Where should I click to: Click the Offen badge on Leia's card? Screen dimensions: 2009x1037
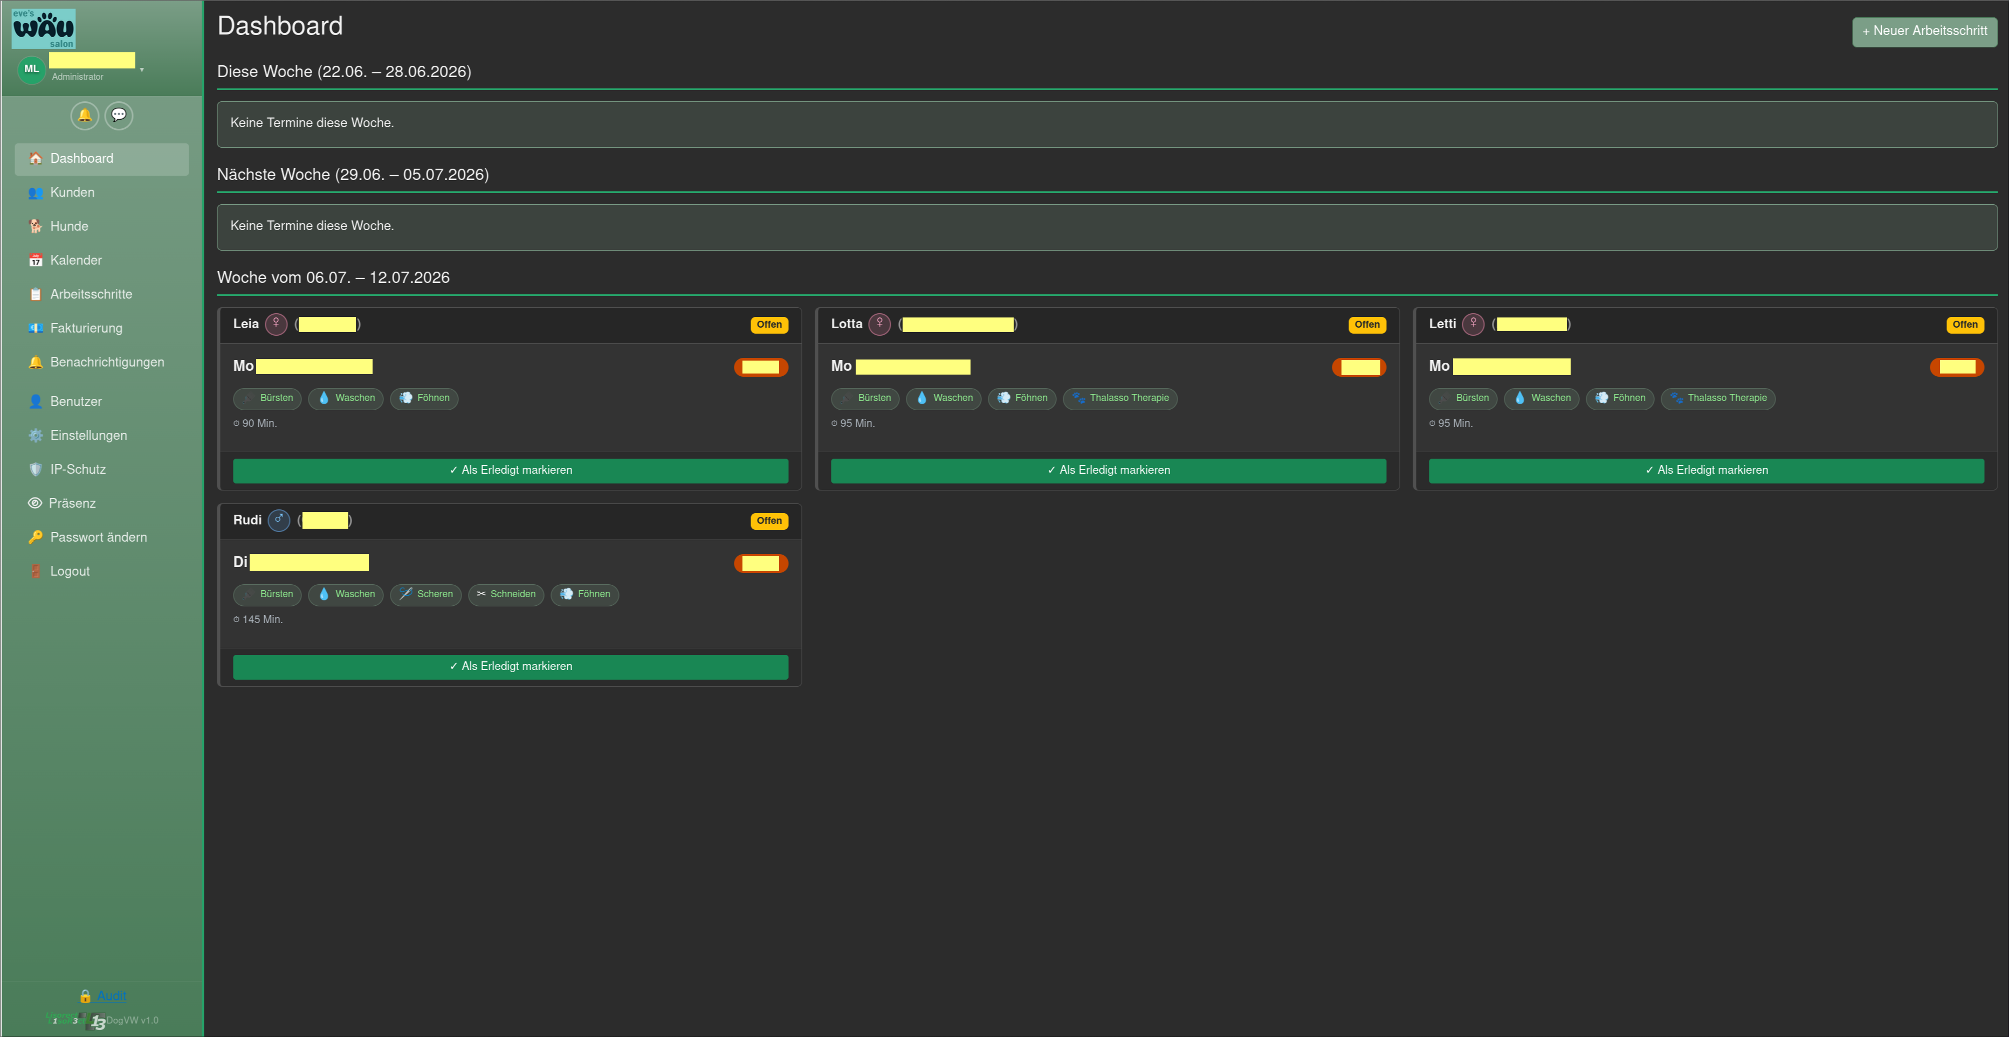[769, 324]
